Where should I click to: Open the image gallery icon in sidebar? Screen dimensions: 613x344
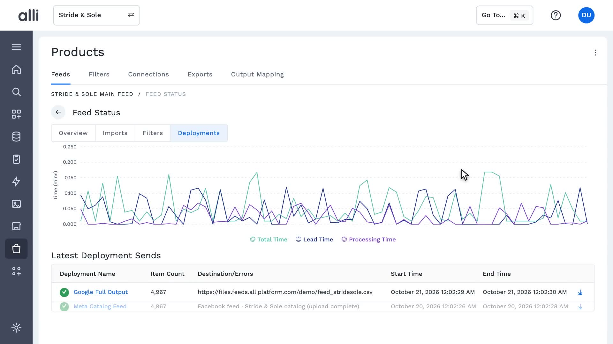point(16,204)
